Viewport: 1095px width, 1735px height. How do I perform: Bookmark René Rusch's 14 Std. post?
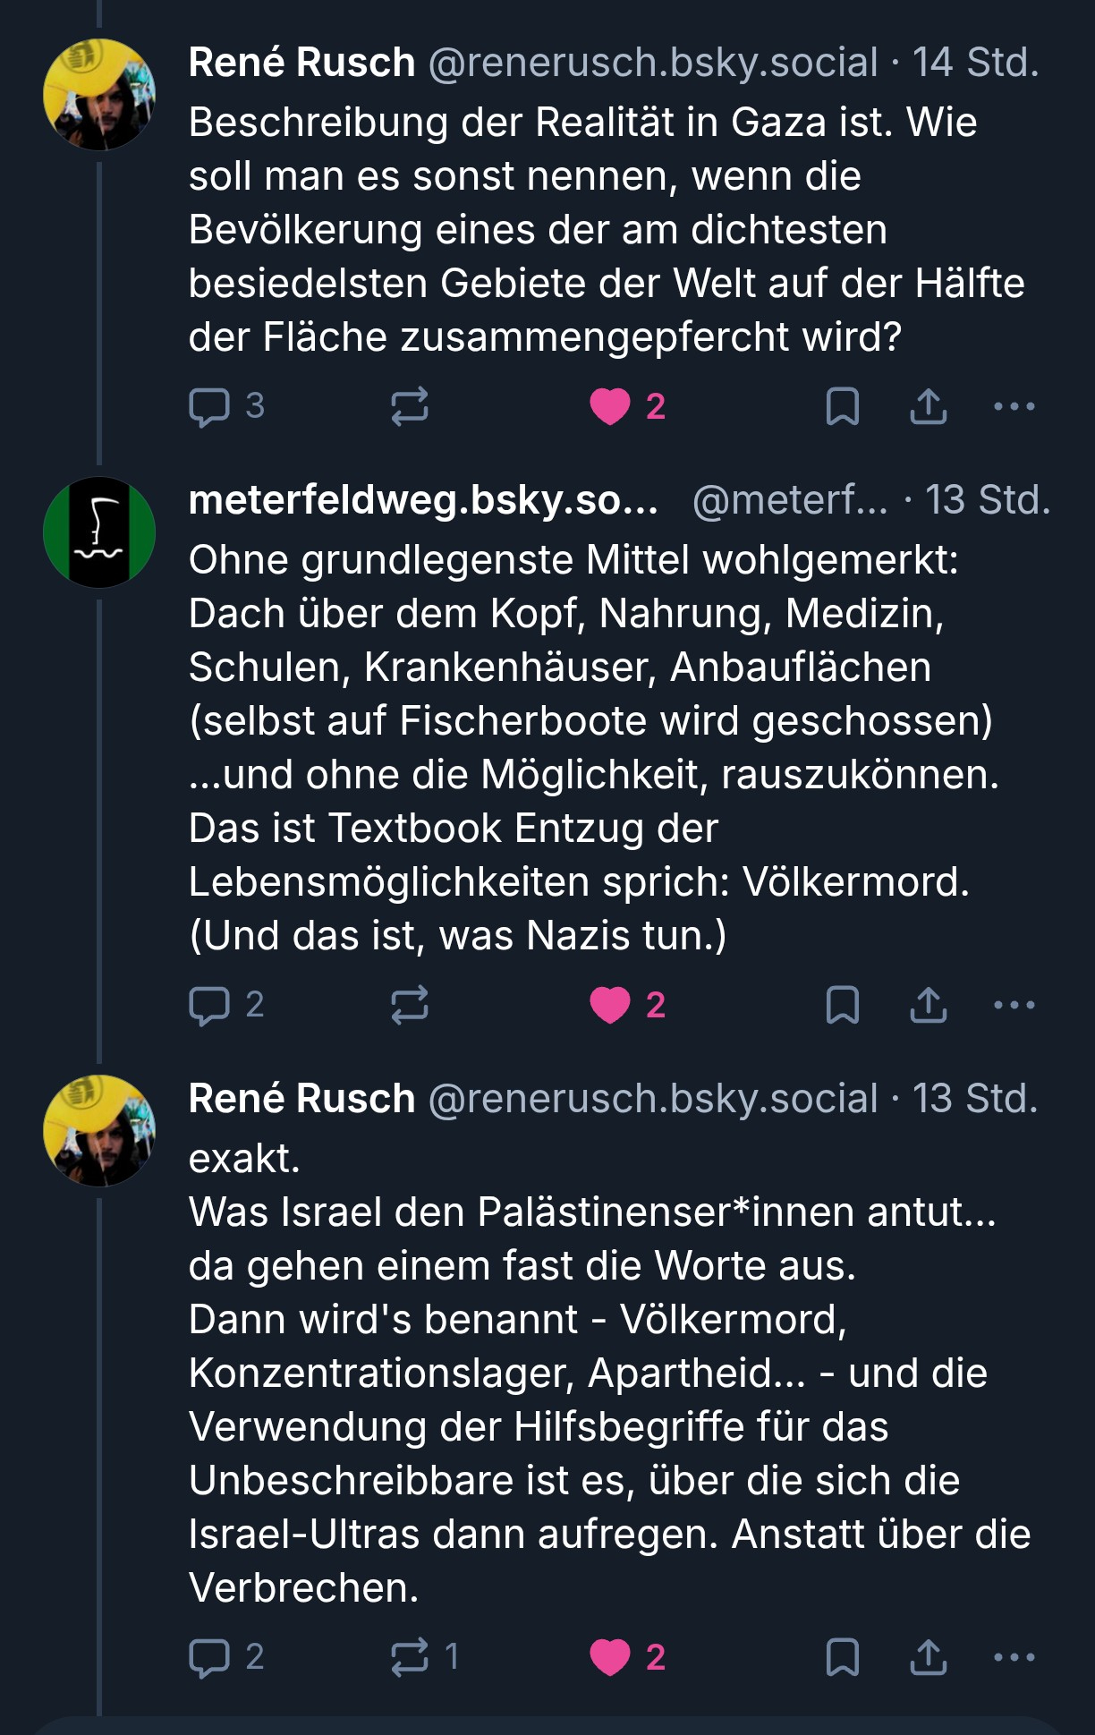click(x=842, y=407)
